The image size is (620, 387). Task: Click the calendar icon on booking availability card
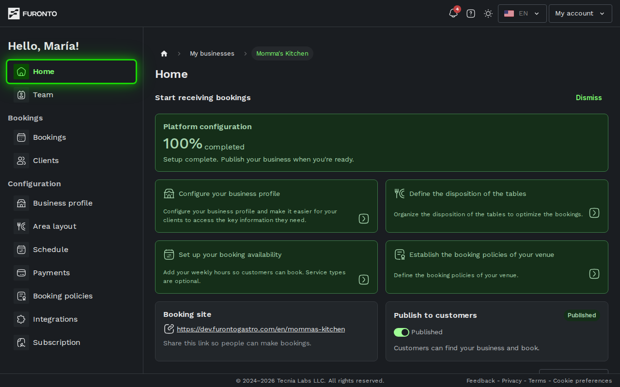point(169,254)
